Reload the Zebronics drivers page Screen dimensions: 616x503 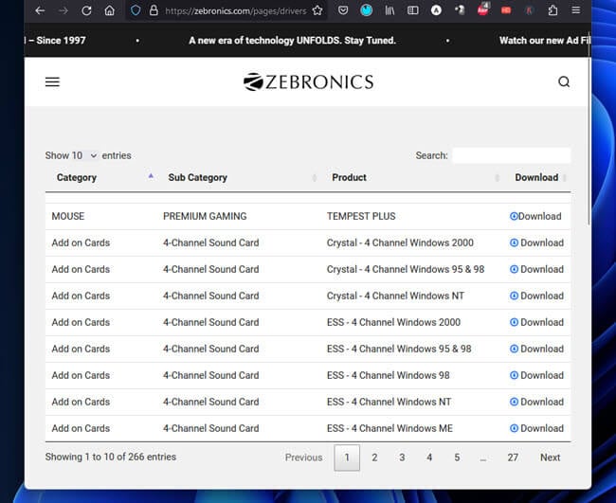coord(86,10)
